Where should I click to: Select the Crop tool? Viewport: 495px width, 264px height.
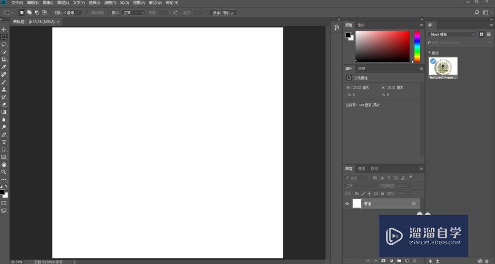[4, 60]
